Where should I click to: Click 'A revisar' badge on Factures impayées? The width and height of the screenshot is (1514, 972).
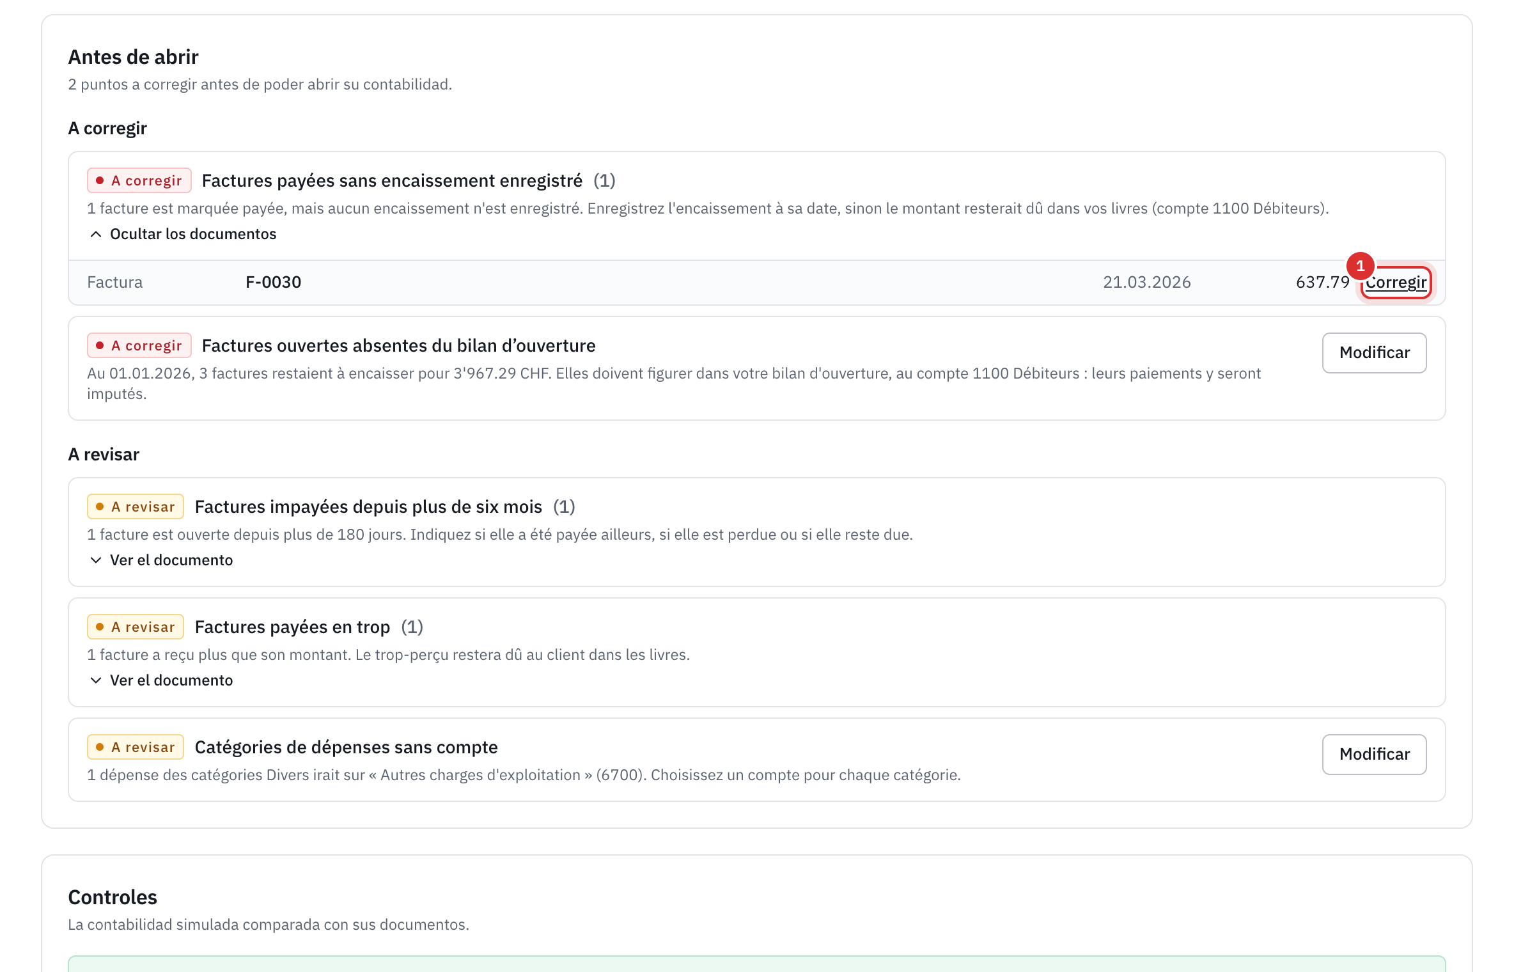136,506
